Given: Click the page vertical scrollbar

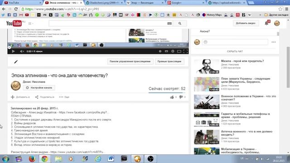Looking at the screenshot, I should coord(288,67).
